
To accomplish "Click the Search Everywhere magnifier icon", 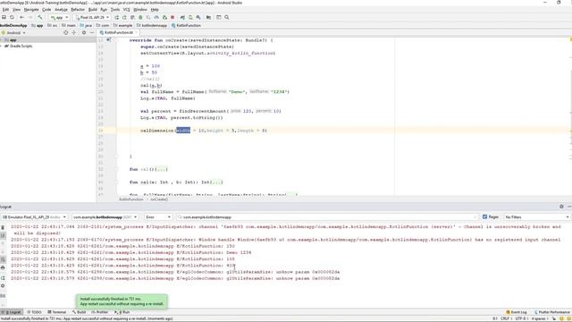I will tap(226, 17).
